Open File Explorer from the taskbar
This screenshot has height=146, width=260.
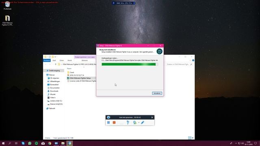pyautogui.click(x=63, y=143)
